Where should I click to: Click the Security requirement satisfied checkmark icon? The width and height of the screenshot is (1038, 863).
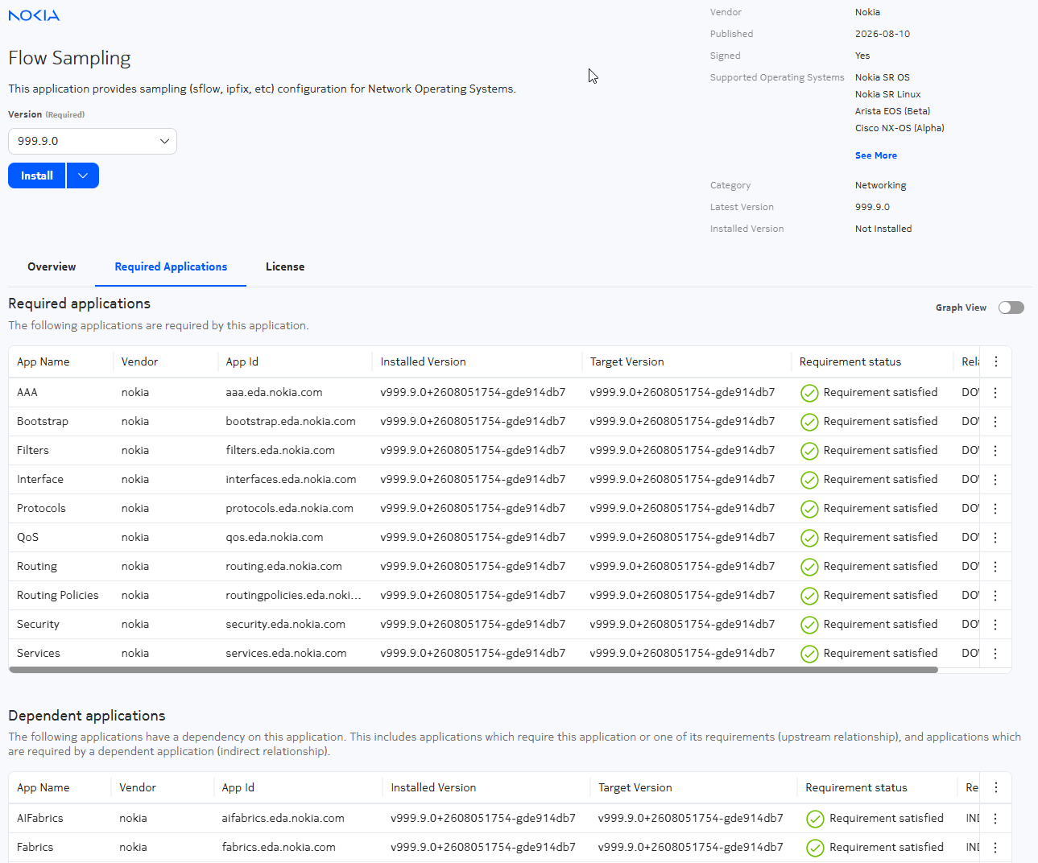(809, 625)
